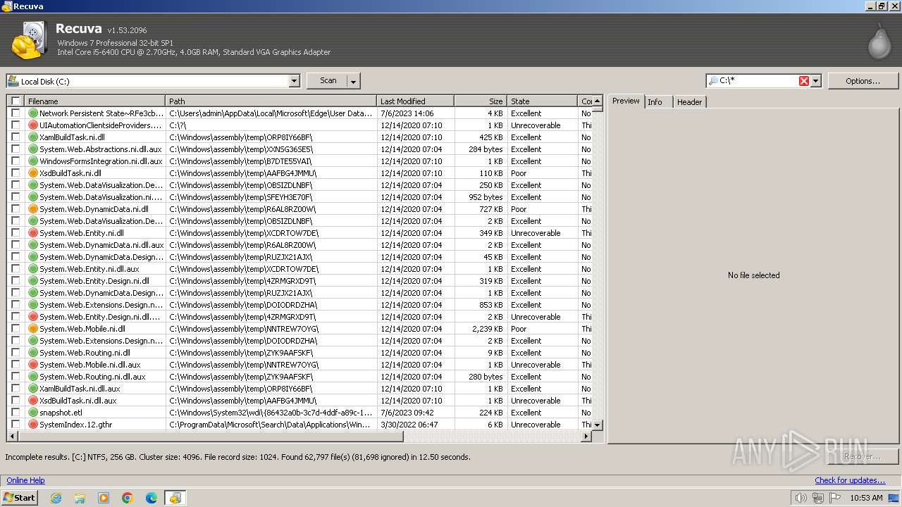Click red status icon for System.Web.Entity.ni.dll
902x507 pixels.
[x=32, y=233]
